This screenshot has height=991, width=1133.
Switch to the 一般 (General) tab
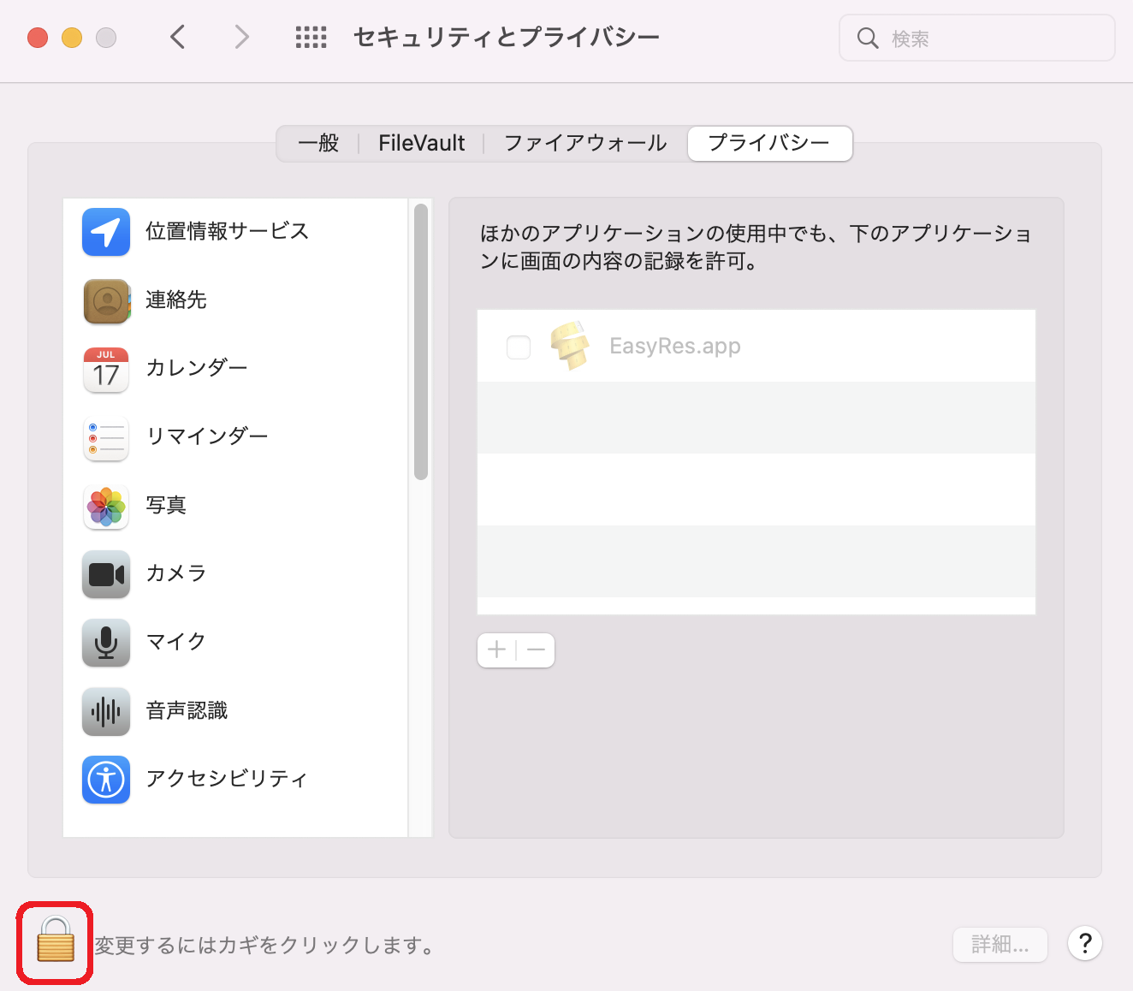pos(318,143)
